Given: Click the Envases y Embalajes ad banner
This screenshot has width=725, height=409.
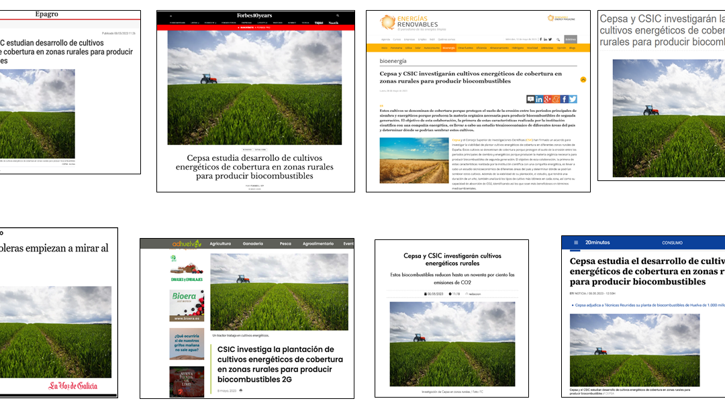Looking at the screenshot, I should pos(187,268).
